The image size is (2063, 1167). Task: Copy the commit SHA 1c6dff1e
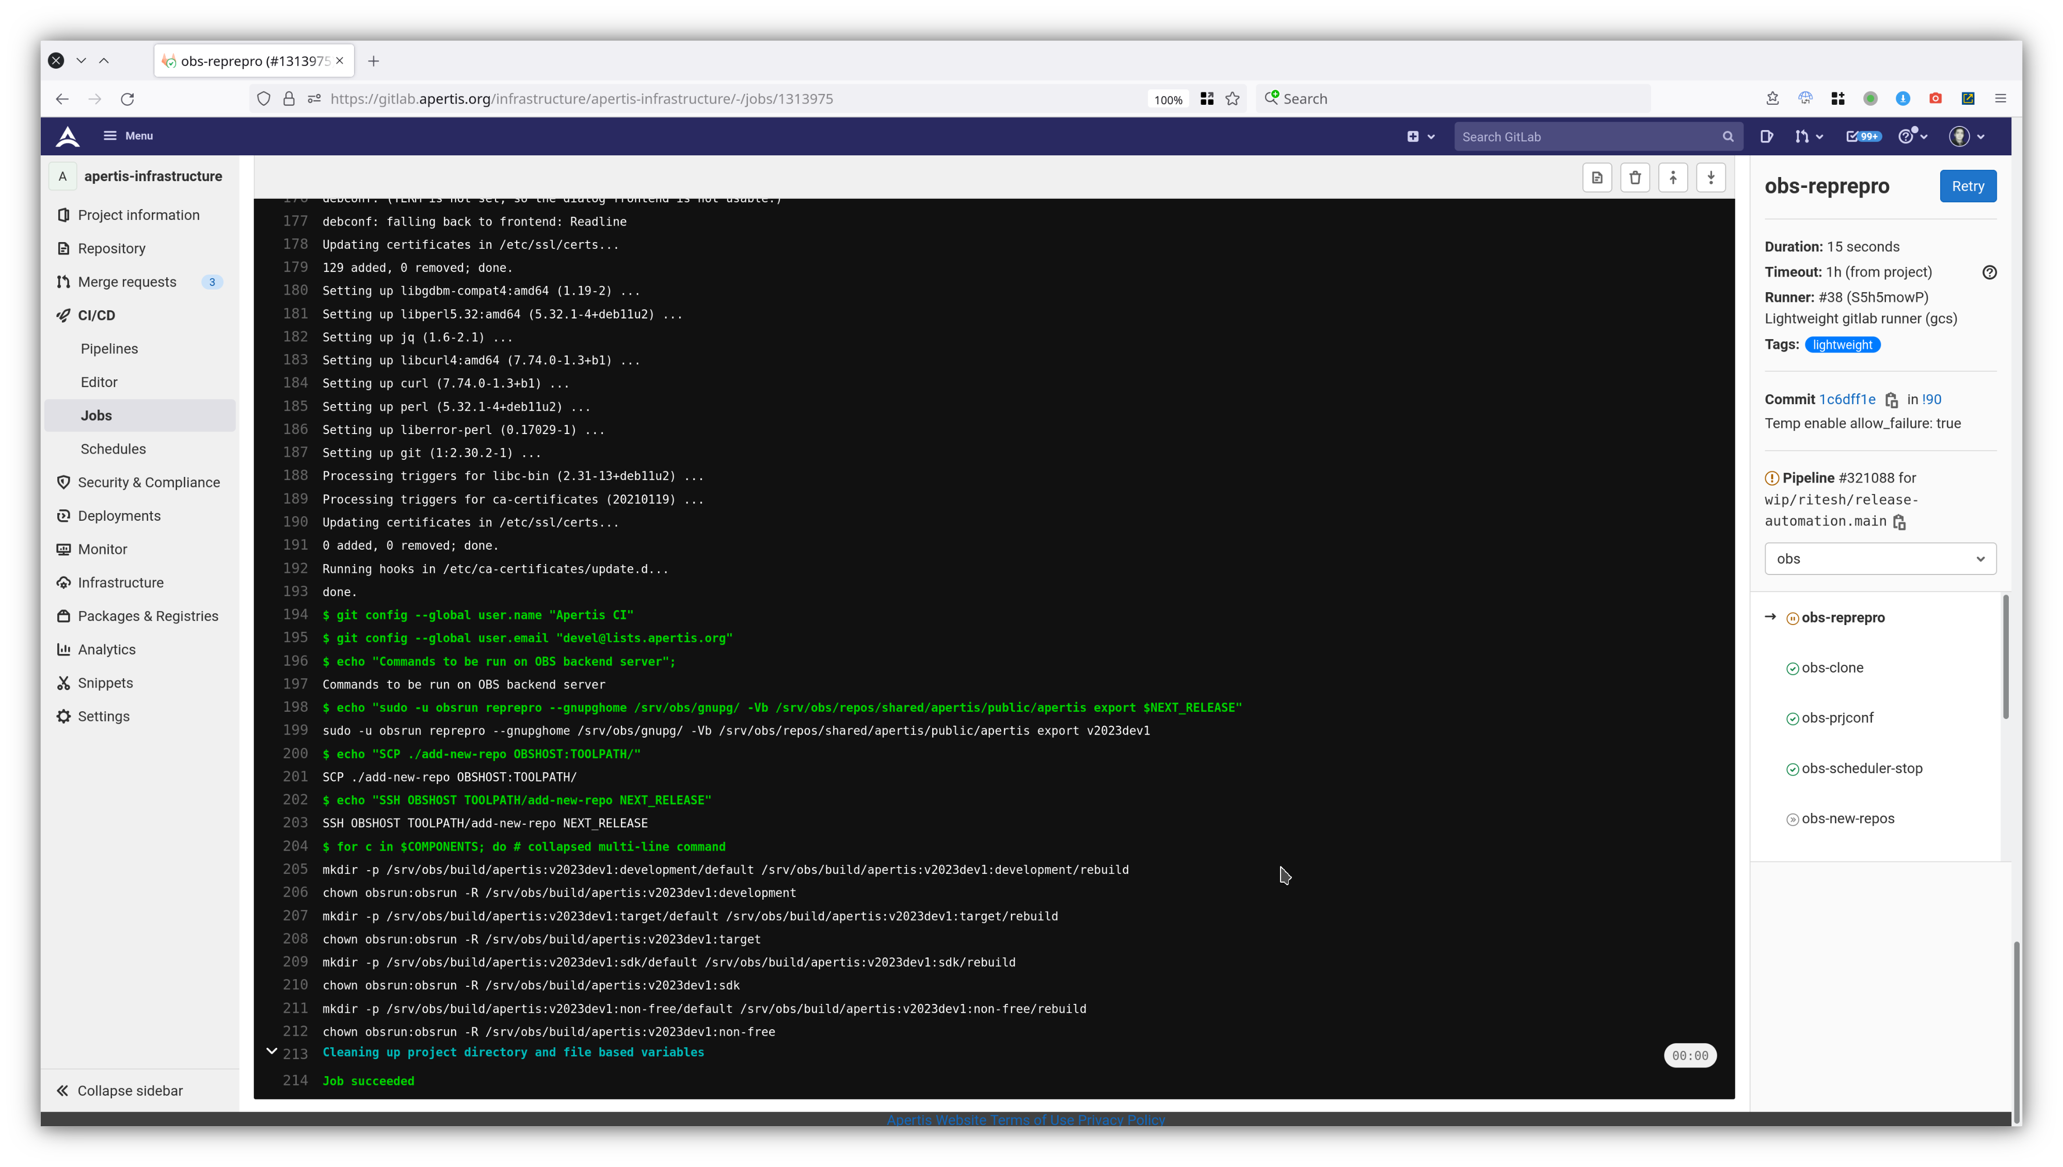1892,400
